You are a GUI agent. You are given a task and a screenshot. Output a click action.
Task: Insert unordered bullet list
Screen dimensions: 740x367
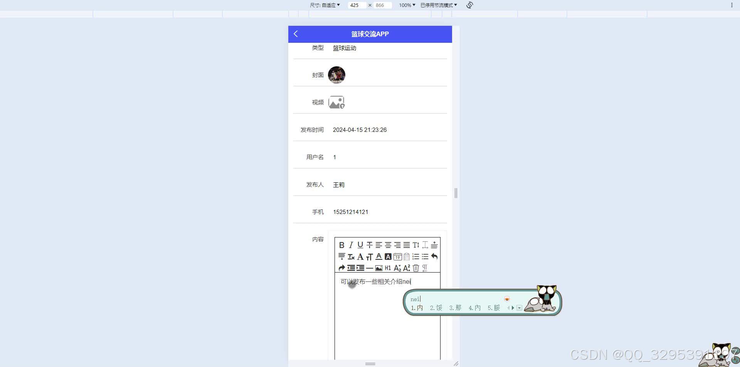pos(425,257)
